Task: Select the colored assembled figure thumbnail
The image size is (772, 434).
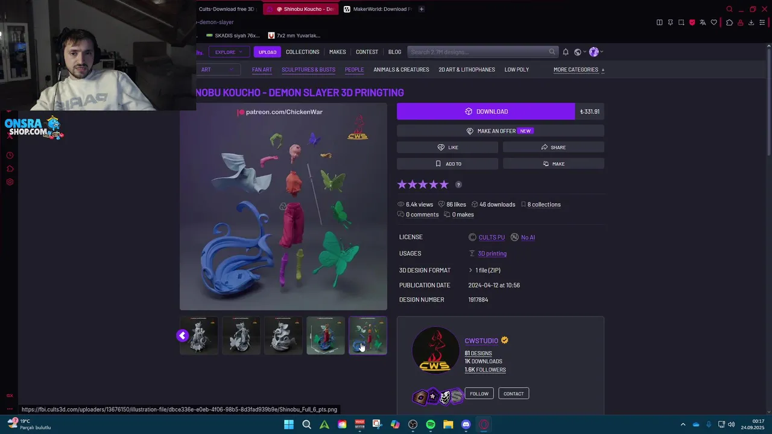Action: point(326,335)
